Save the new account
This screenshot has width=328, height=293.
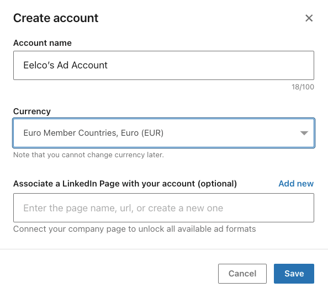coord(294,274)
